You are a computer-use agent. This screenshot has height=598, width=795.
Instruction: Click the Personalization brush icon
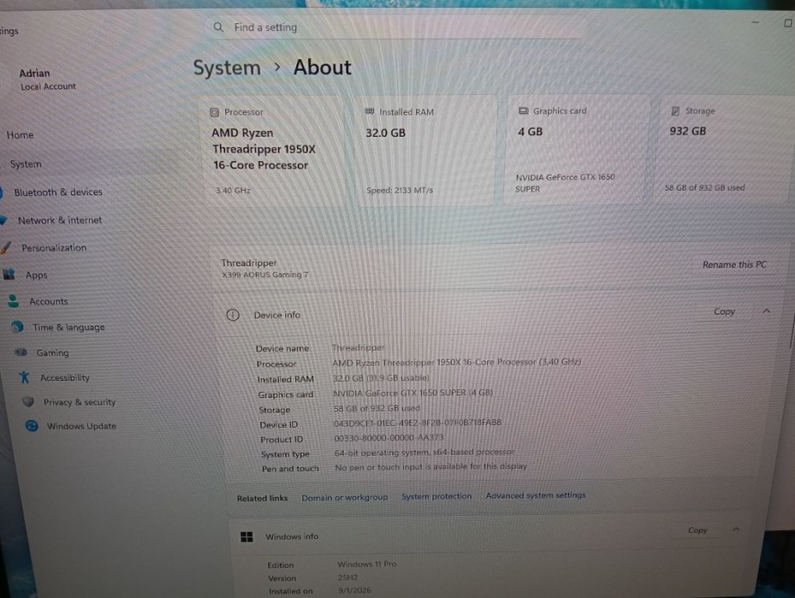tap(6, 247)
